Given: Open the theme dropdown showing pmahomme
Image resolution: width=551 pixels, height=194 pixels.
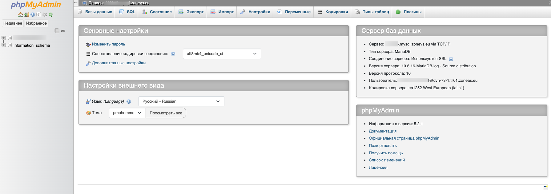Looking at the screenshot, I should [x=127, y=113].
